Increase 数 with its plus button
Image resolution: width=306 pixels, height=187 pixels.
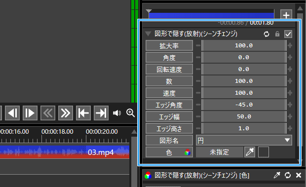(x=290, y=81)
